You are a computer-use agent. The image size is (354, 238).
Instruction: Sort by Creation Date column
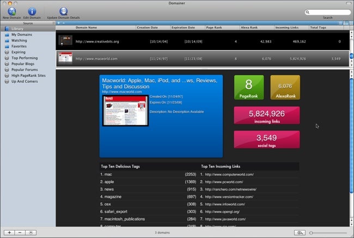(153, 28)
